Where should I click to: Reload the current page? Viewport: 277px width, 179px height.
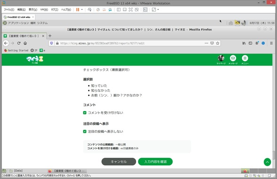click(19, 43)
